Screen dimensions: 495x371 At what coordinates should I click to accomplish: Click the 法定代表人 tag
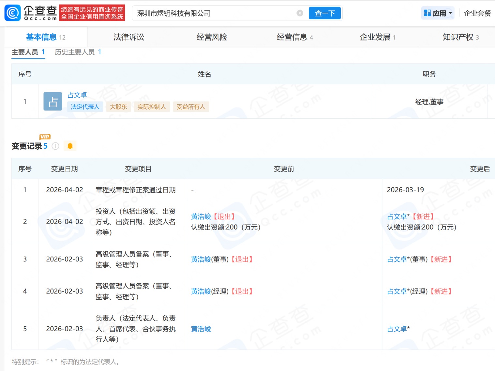pyautogui.click(x=85, y=107)
